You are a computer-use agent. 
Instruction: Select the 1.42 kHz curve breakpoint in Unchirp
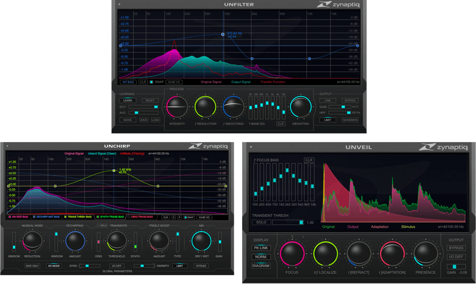tap(114, 171)
